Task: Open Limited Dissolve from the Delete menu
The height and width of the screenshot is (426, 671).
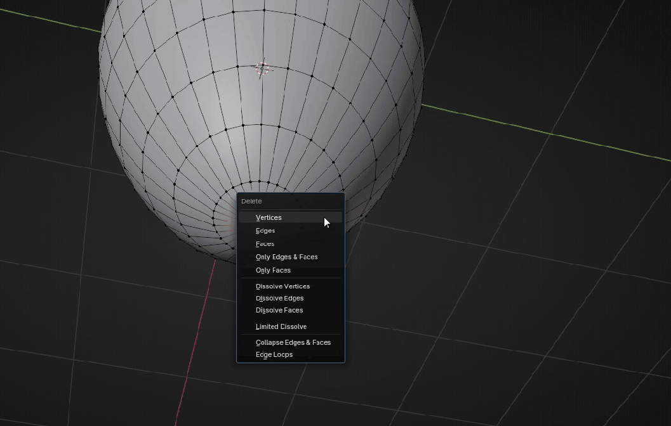Action: (x=281, y=327)
